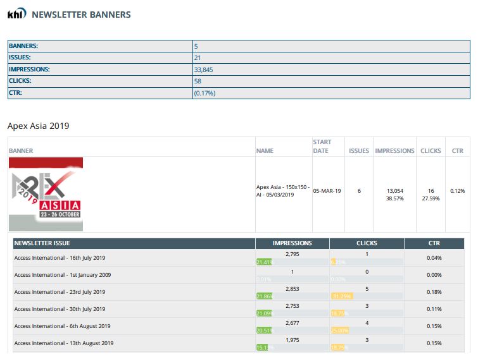The width and height of the screenshot is (478, 359).
Task: Select Access International - 6th August 2019 row
Action: [239, 326]
